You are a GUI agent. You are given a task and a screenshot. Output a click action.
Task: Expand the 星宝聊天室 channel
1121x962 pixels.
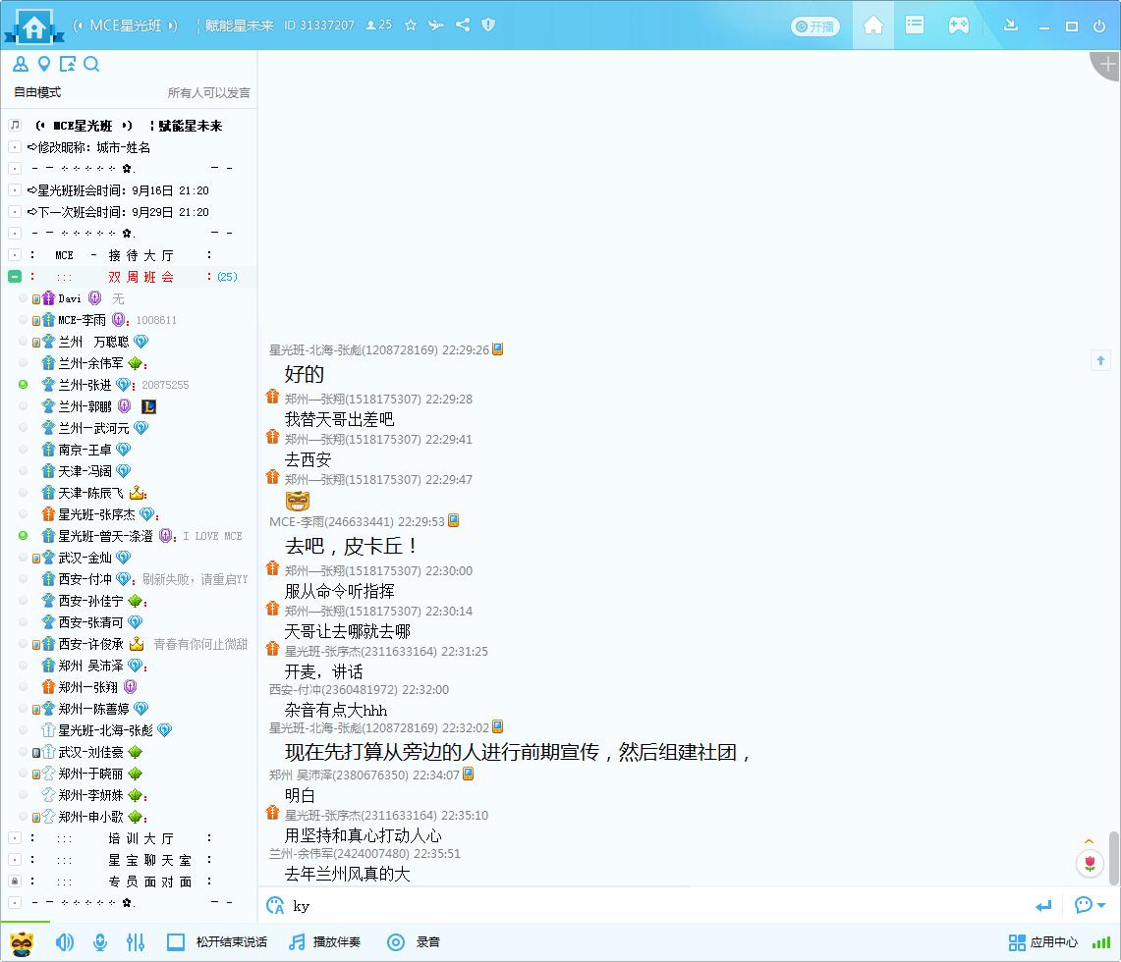(15, 859)
